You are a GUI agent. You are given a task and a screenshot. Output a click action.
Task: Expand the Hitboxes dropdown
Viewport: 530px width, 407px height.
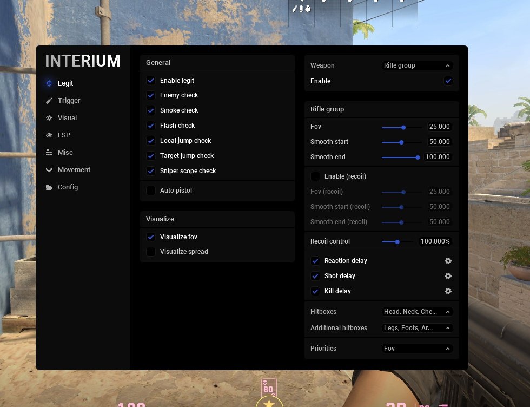[417, 312]
